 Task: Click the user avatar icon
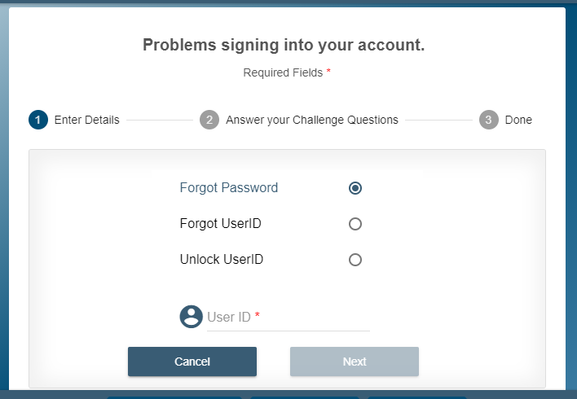coord(191,317)
